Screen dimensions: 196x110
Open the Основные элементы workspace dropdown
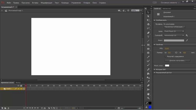(170, 3)
